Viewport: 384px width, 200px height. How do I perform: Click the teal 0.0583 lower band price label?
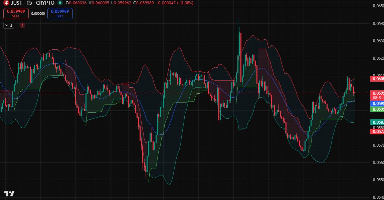[x=377, y=122]
